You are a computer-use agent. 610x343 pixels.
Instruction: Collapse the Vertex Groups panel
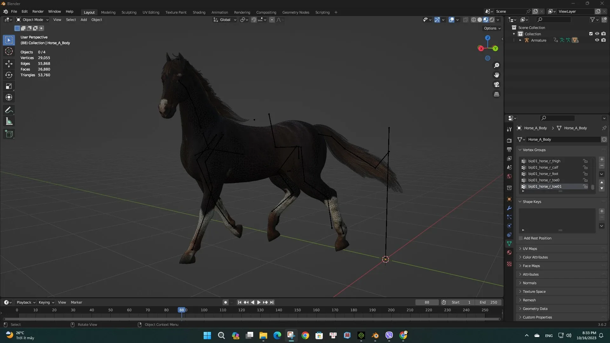[x=534, y=150]
